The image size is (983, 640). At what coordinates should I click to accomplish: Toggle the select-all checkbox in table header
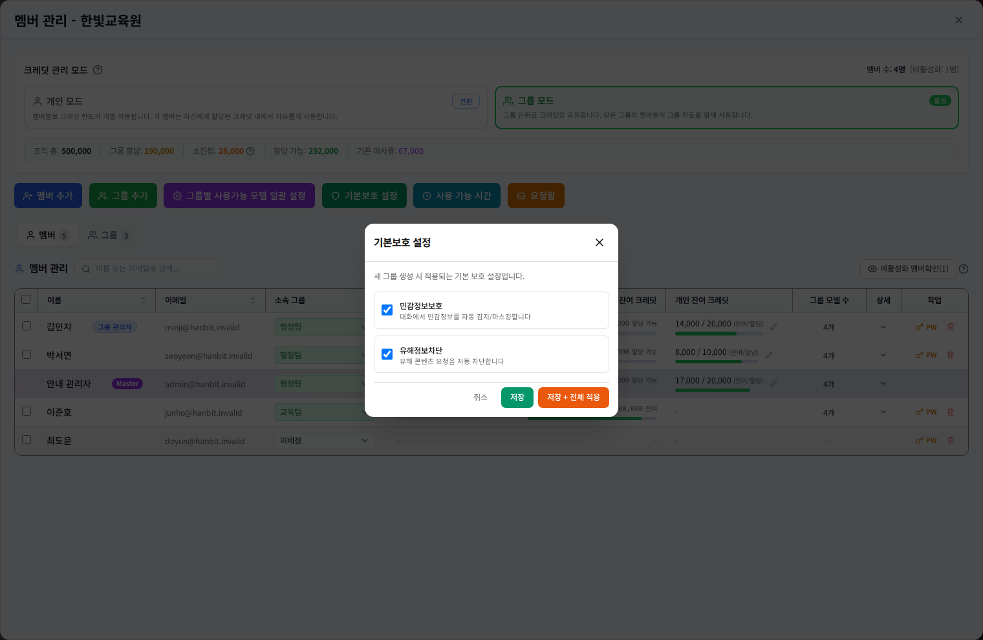point(27,299)
